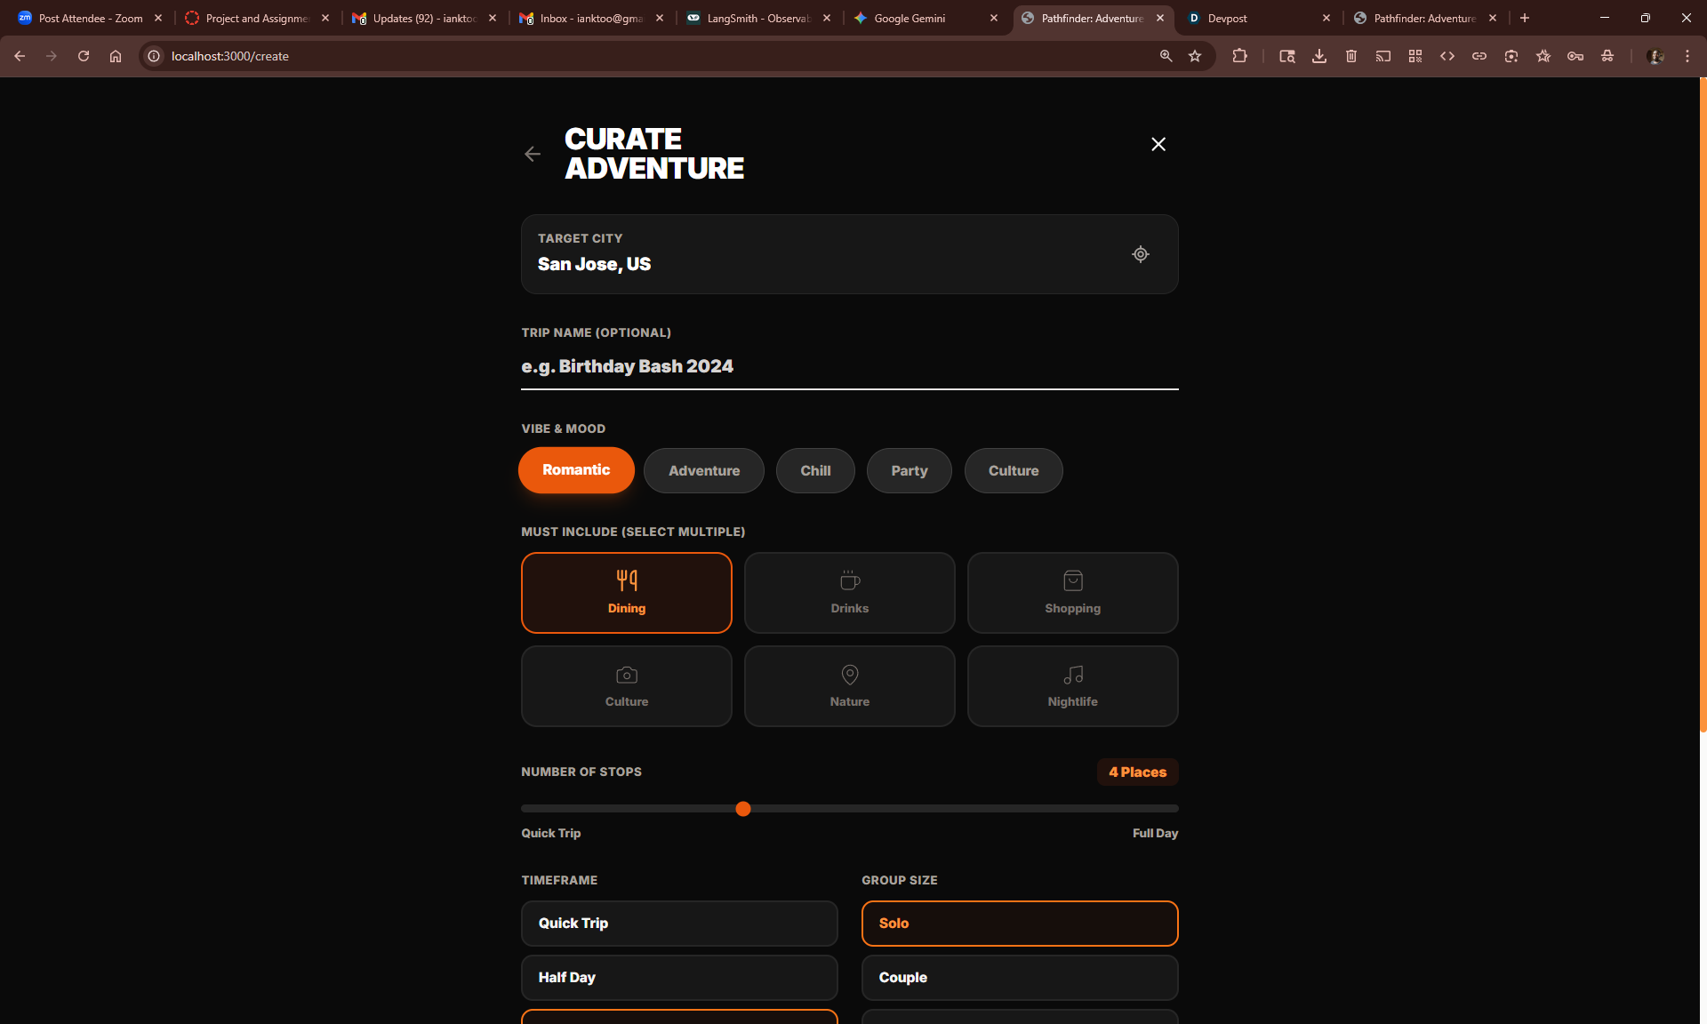Screen dimensions: 1707x1024
Task: Select Couple group size option
Action: click(x=1019, y=977)
